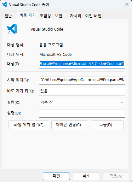
Task: Click the 시작 위치(S) path field
Action: (82, 80)
